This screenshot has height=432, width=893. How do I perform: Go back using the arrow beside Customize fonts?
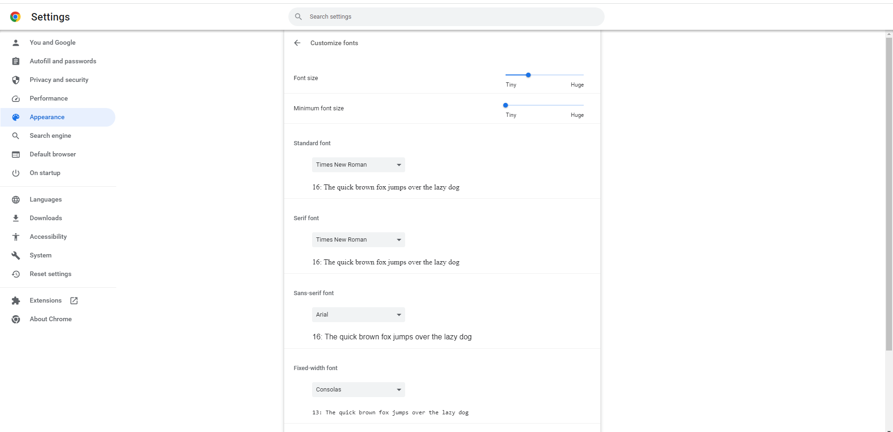pos(297,43)
